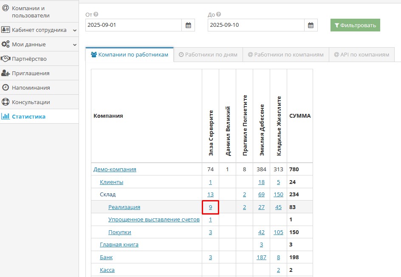Open the Упрощенное выставление счетов link
This screenshot has height=277, width=401.
tap(154, 220)
